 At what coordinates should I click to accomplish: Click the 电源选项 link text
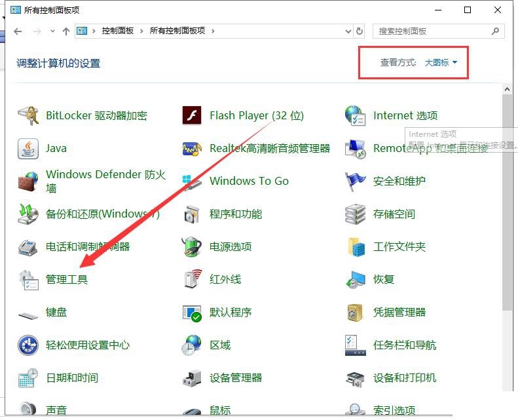231,246
